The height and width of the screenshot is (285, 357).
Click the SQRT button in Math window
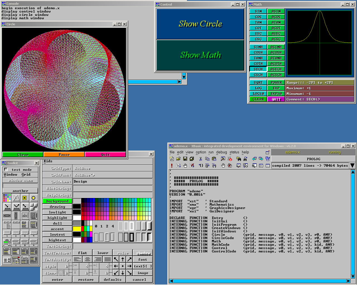pos(258,82)
